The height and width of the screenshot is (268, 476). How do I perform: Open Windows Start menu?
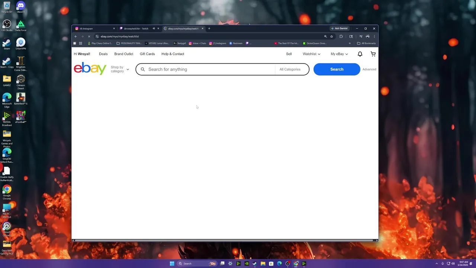(172, 264)
